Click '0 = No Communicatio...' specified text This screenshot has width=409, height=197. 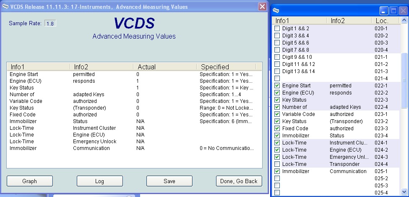(227, 148)
